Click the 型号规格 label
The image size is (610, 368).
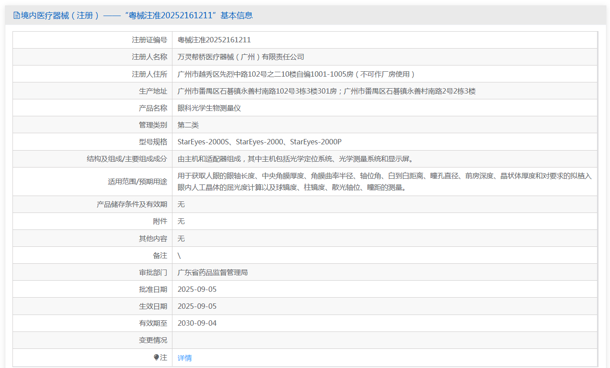[153, 142]
